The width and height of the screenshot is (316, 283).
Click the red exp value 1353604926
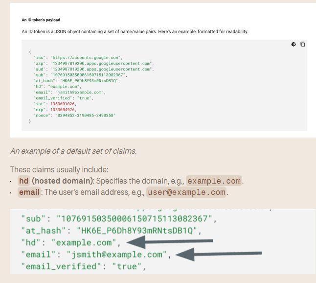[63, 110]
